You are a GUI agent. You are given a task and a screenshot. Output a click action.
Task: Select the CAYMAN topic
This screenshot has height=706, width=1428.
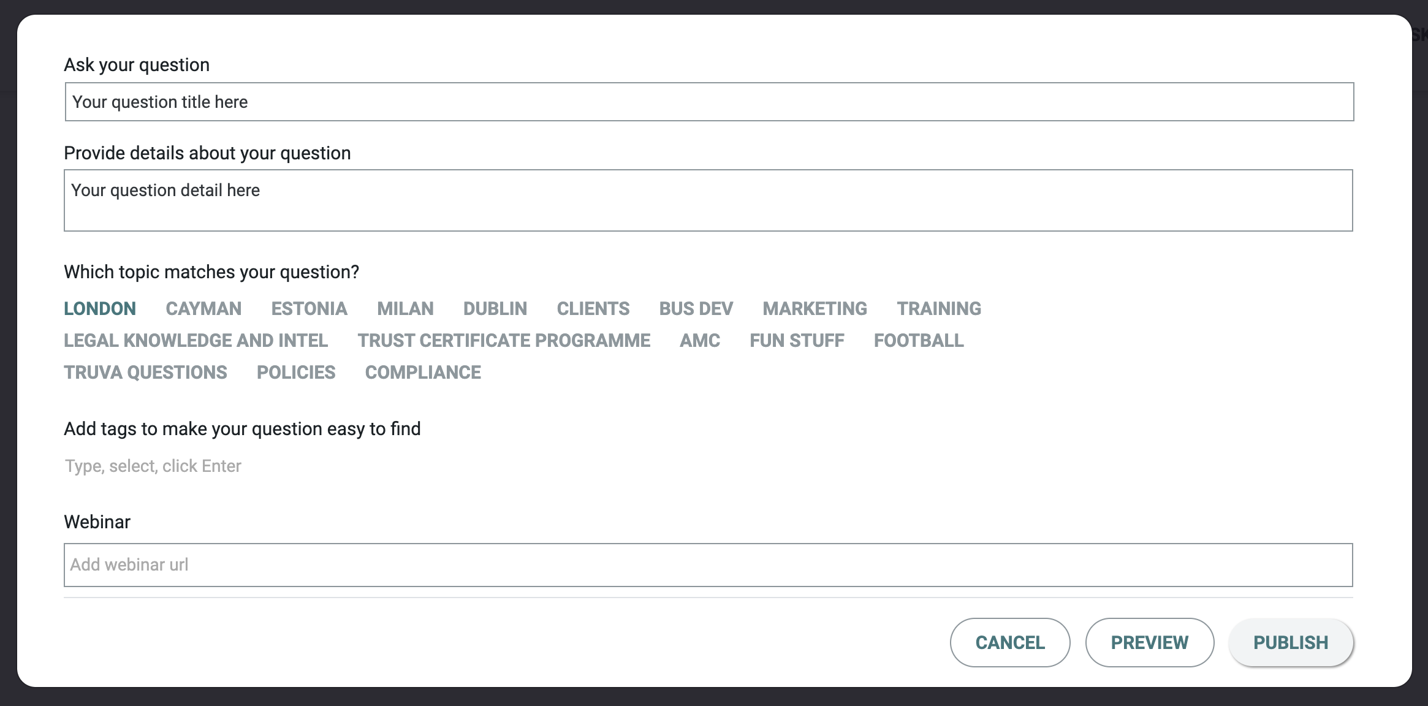203,308
